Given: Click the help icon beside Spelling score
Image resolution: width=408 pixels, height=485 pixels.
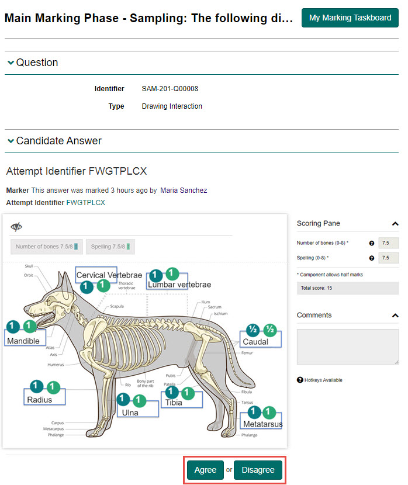Looking at the screenshot, I should (x=371, y=258).
